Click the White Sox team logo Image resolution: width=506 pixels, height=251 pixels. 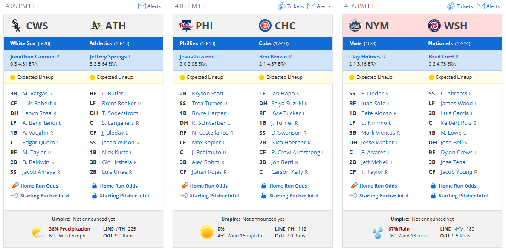16,26
